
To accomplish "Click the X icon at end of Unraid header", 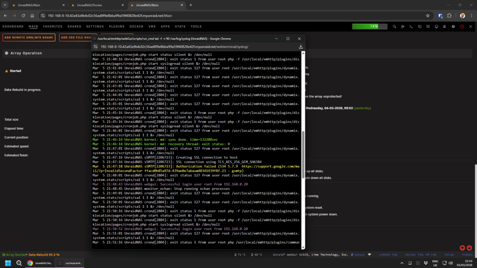I will click(471, 26).
